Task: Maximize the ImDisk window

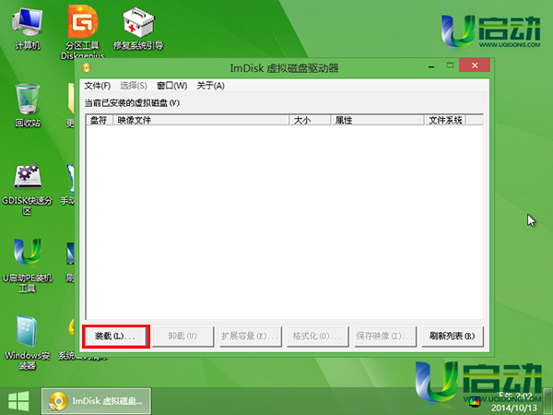Action: point(450,65)
